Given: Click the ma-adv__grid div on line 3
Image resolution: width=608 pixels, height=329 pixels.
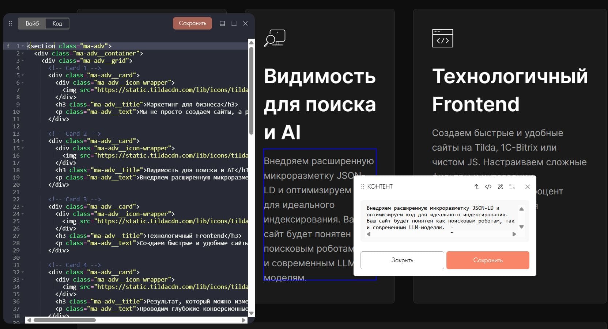Looking at the screenshot, I should tap(87, 61).
